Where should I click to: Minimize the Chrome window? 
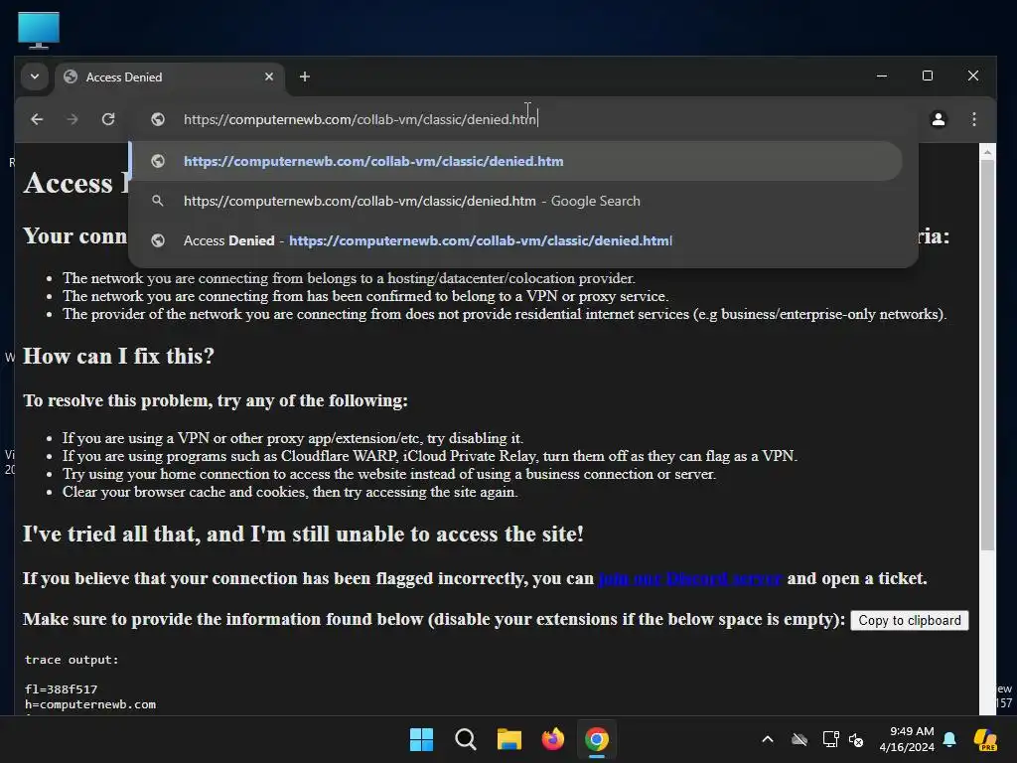tap(882, 76)
